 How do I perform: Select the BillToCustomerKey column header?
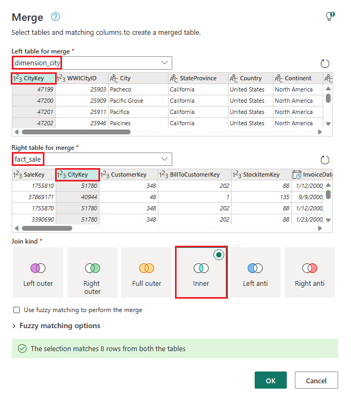pyautogui.click(x=195, y=175)
